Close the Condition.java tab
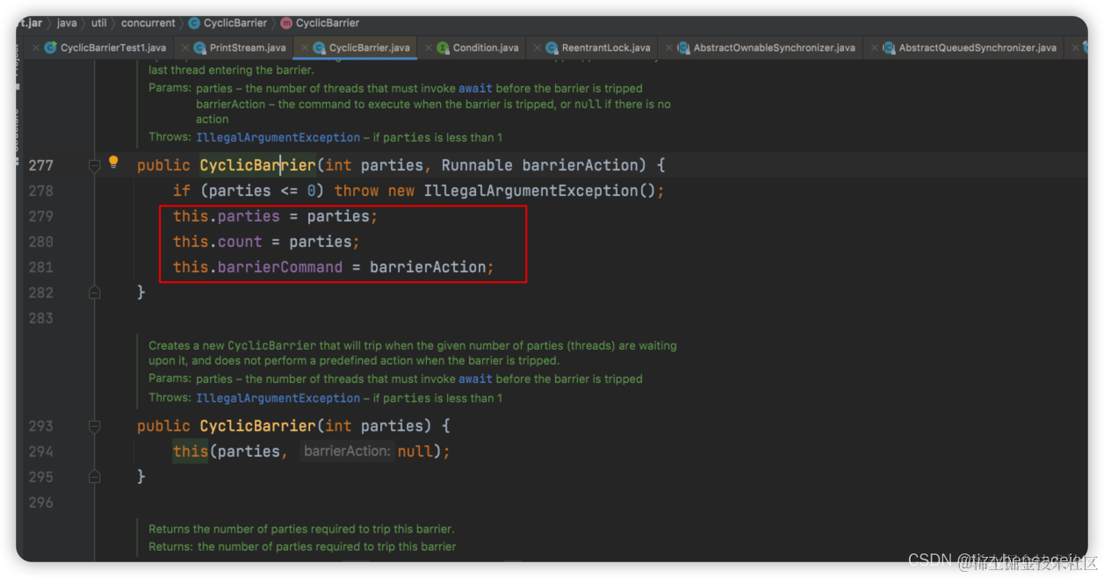Viewport: 1104px width, 578px height. pos(429,48)
